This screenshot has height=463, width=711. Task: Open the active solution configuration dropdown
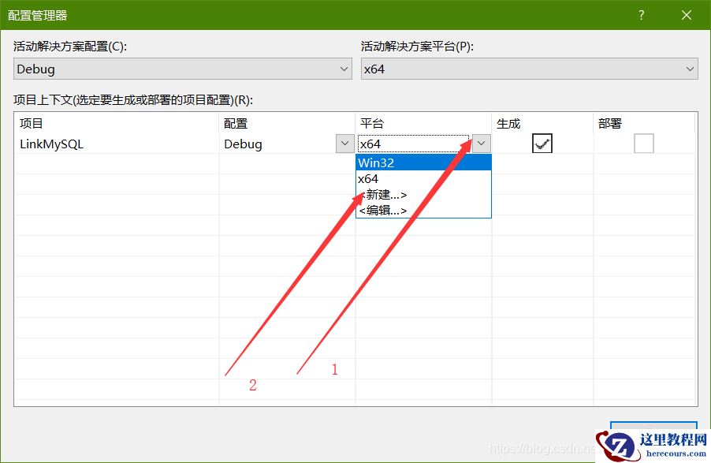183,69
